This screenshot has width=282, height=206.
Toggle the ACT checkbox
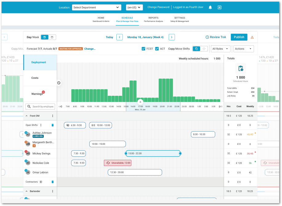(157, 49)
